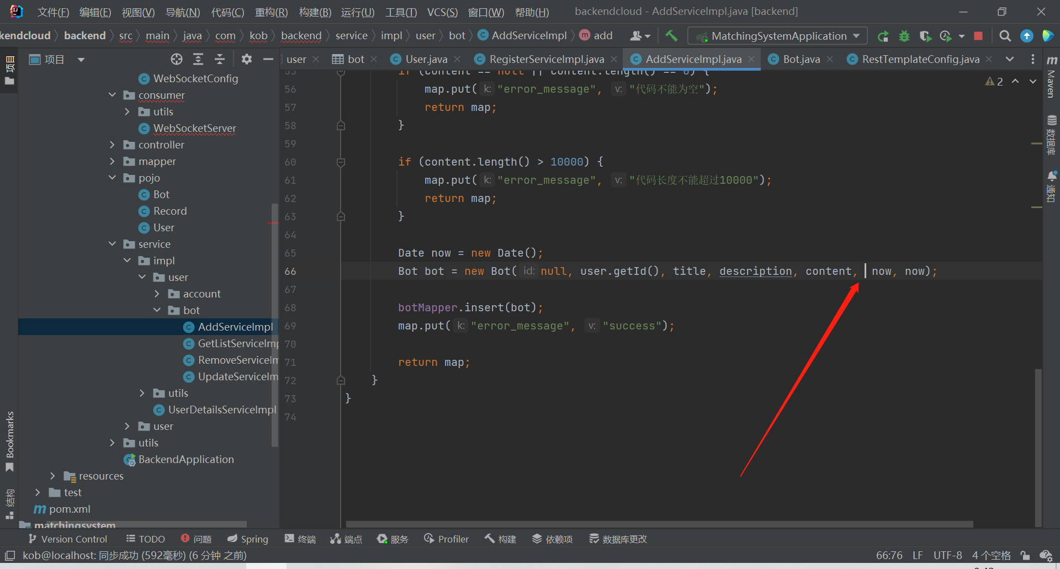Show hidden editor tabs chevron
The height and width of the screenshot is (569, 1060).
(1010, 59)
